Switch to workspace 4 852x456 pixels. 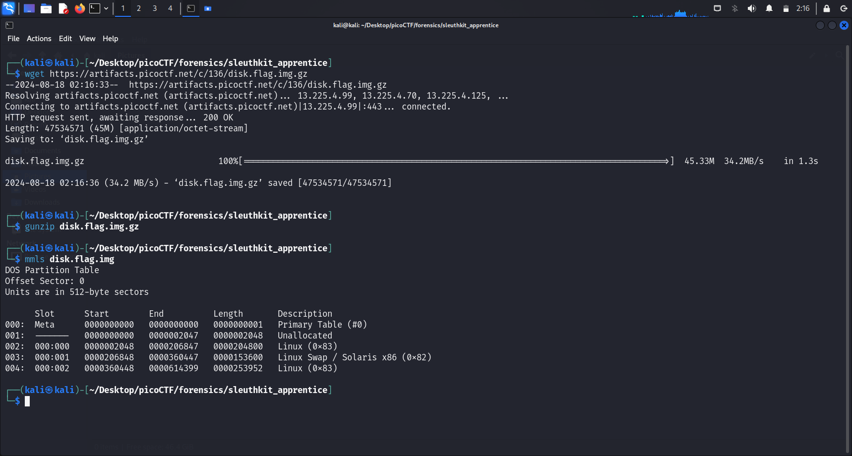[170, 8]
